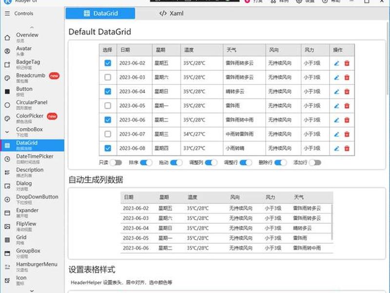Select the DataGrid tab
This screenshot has height=293, width=390.
pyautogui.click(x=100, y=14)
